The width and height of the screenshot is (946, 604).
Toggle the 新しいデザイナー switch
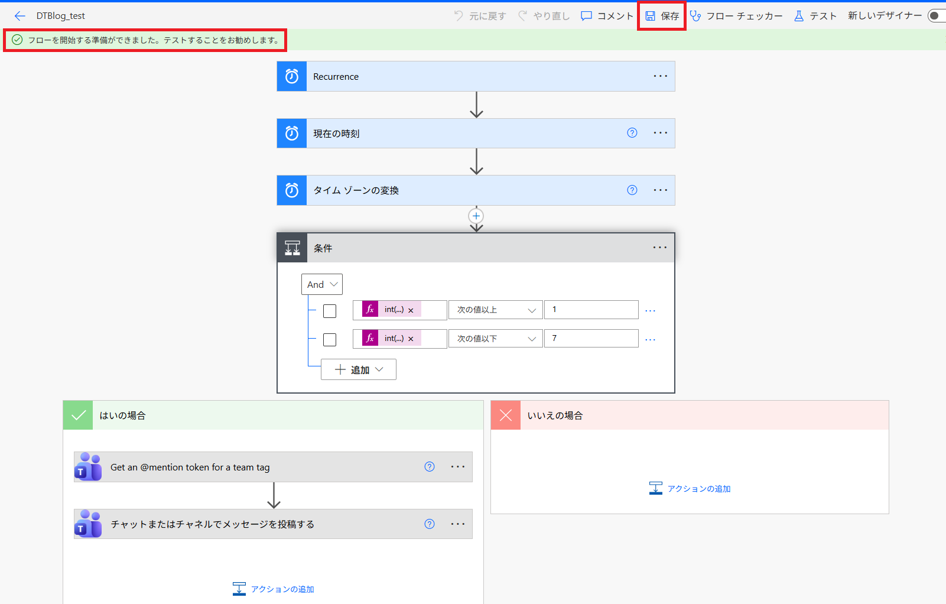pyautogui.click(x=937, y=16)
